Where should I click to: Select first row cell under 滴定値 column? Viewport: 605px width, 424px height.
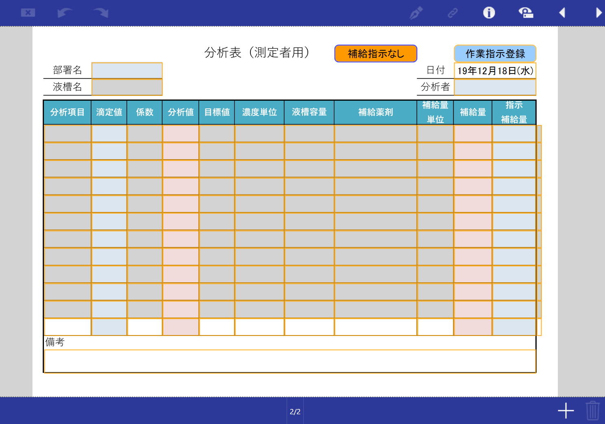109,134
